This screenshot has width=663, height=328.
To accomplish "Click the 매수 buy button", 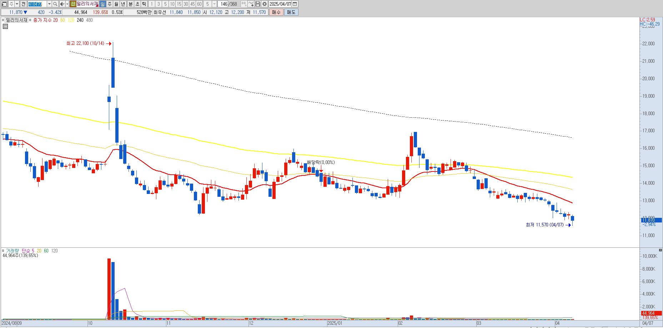I will 276,12.
